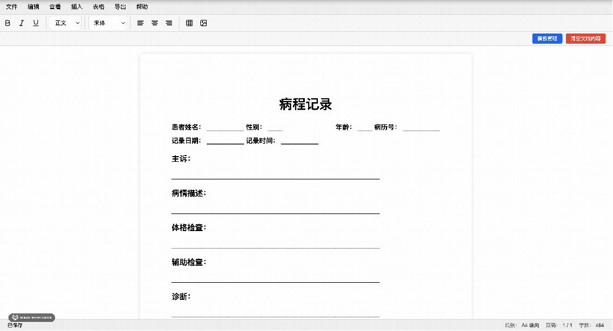613x331 pixels.
Task: Insert a table via toolbar icon
Action: click(189, 23)
